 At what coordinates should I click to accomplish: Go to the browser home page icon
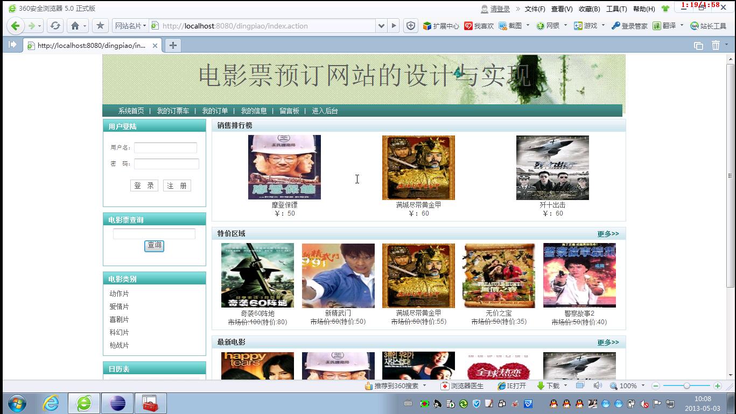click(x=75, y=26)
